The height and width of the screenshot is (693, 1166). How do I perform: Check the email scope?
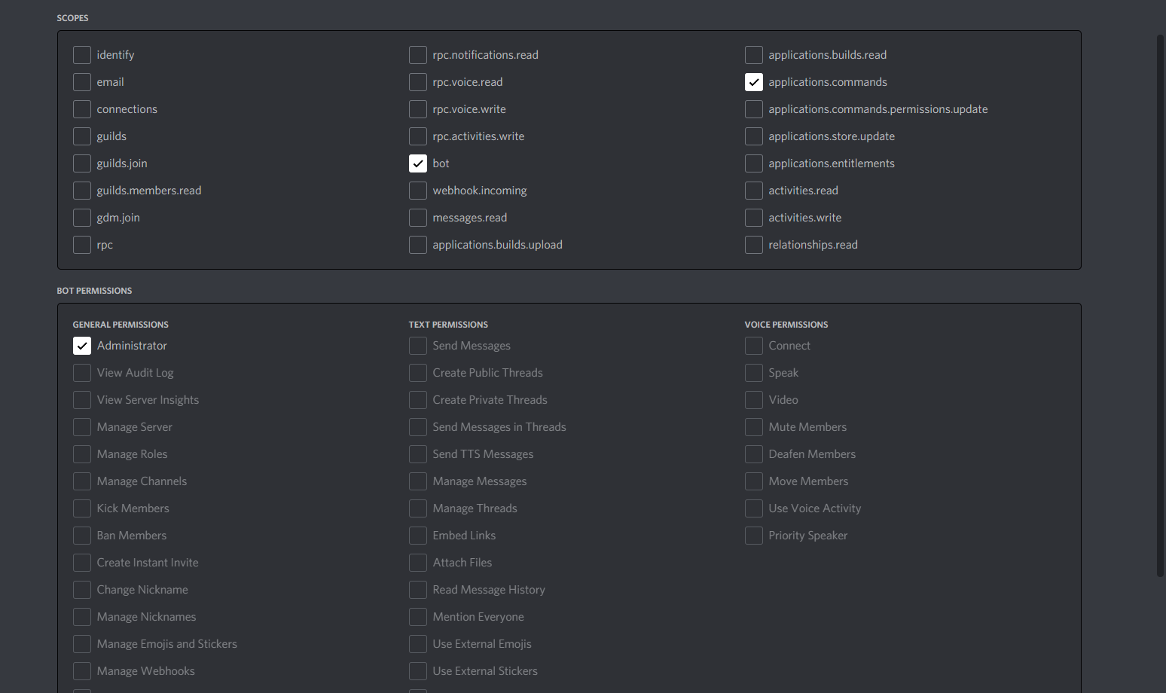(x=81, y=81)
